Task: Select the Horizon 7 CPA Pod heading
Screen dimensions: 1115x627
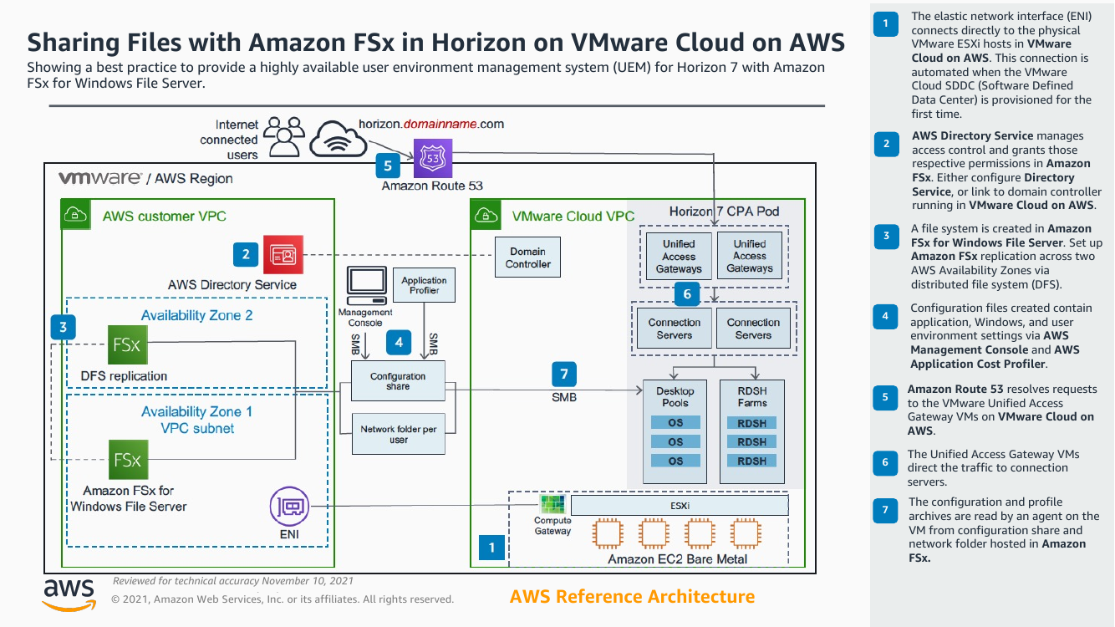Action: coord(724,212)
